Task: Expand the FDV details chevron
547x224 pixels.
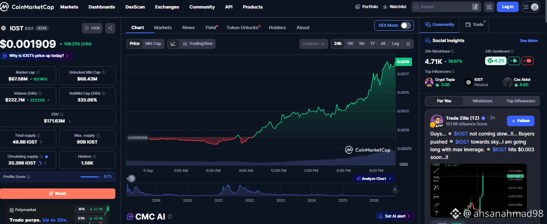Action: pyautogui.click(x=70, y=121)
